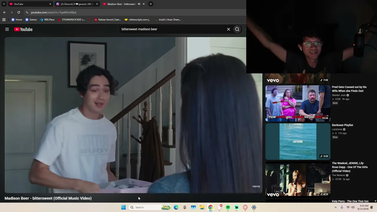Open the Katana Sword bookmark
The height and width of the screenshot is (212, 377).
click(108, 20)
